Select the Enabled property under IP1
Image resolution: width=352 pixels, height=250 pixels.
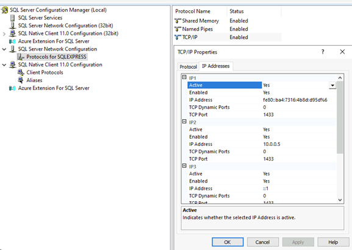click(262, 92)
